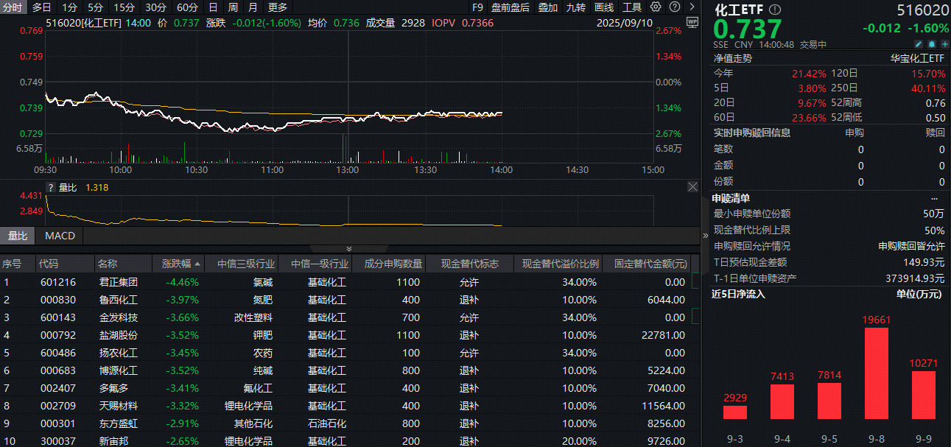951x447 pixels.
Task: Open the 更多 period dropdown
Action: click(278, 7)
